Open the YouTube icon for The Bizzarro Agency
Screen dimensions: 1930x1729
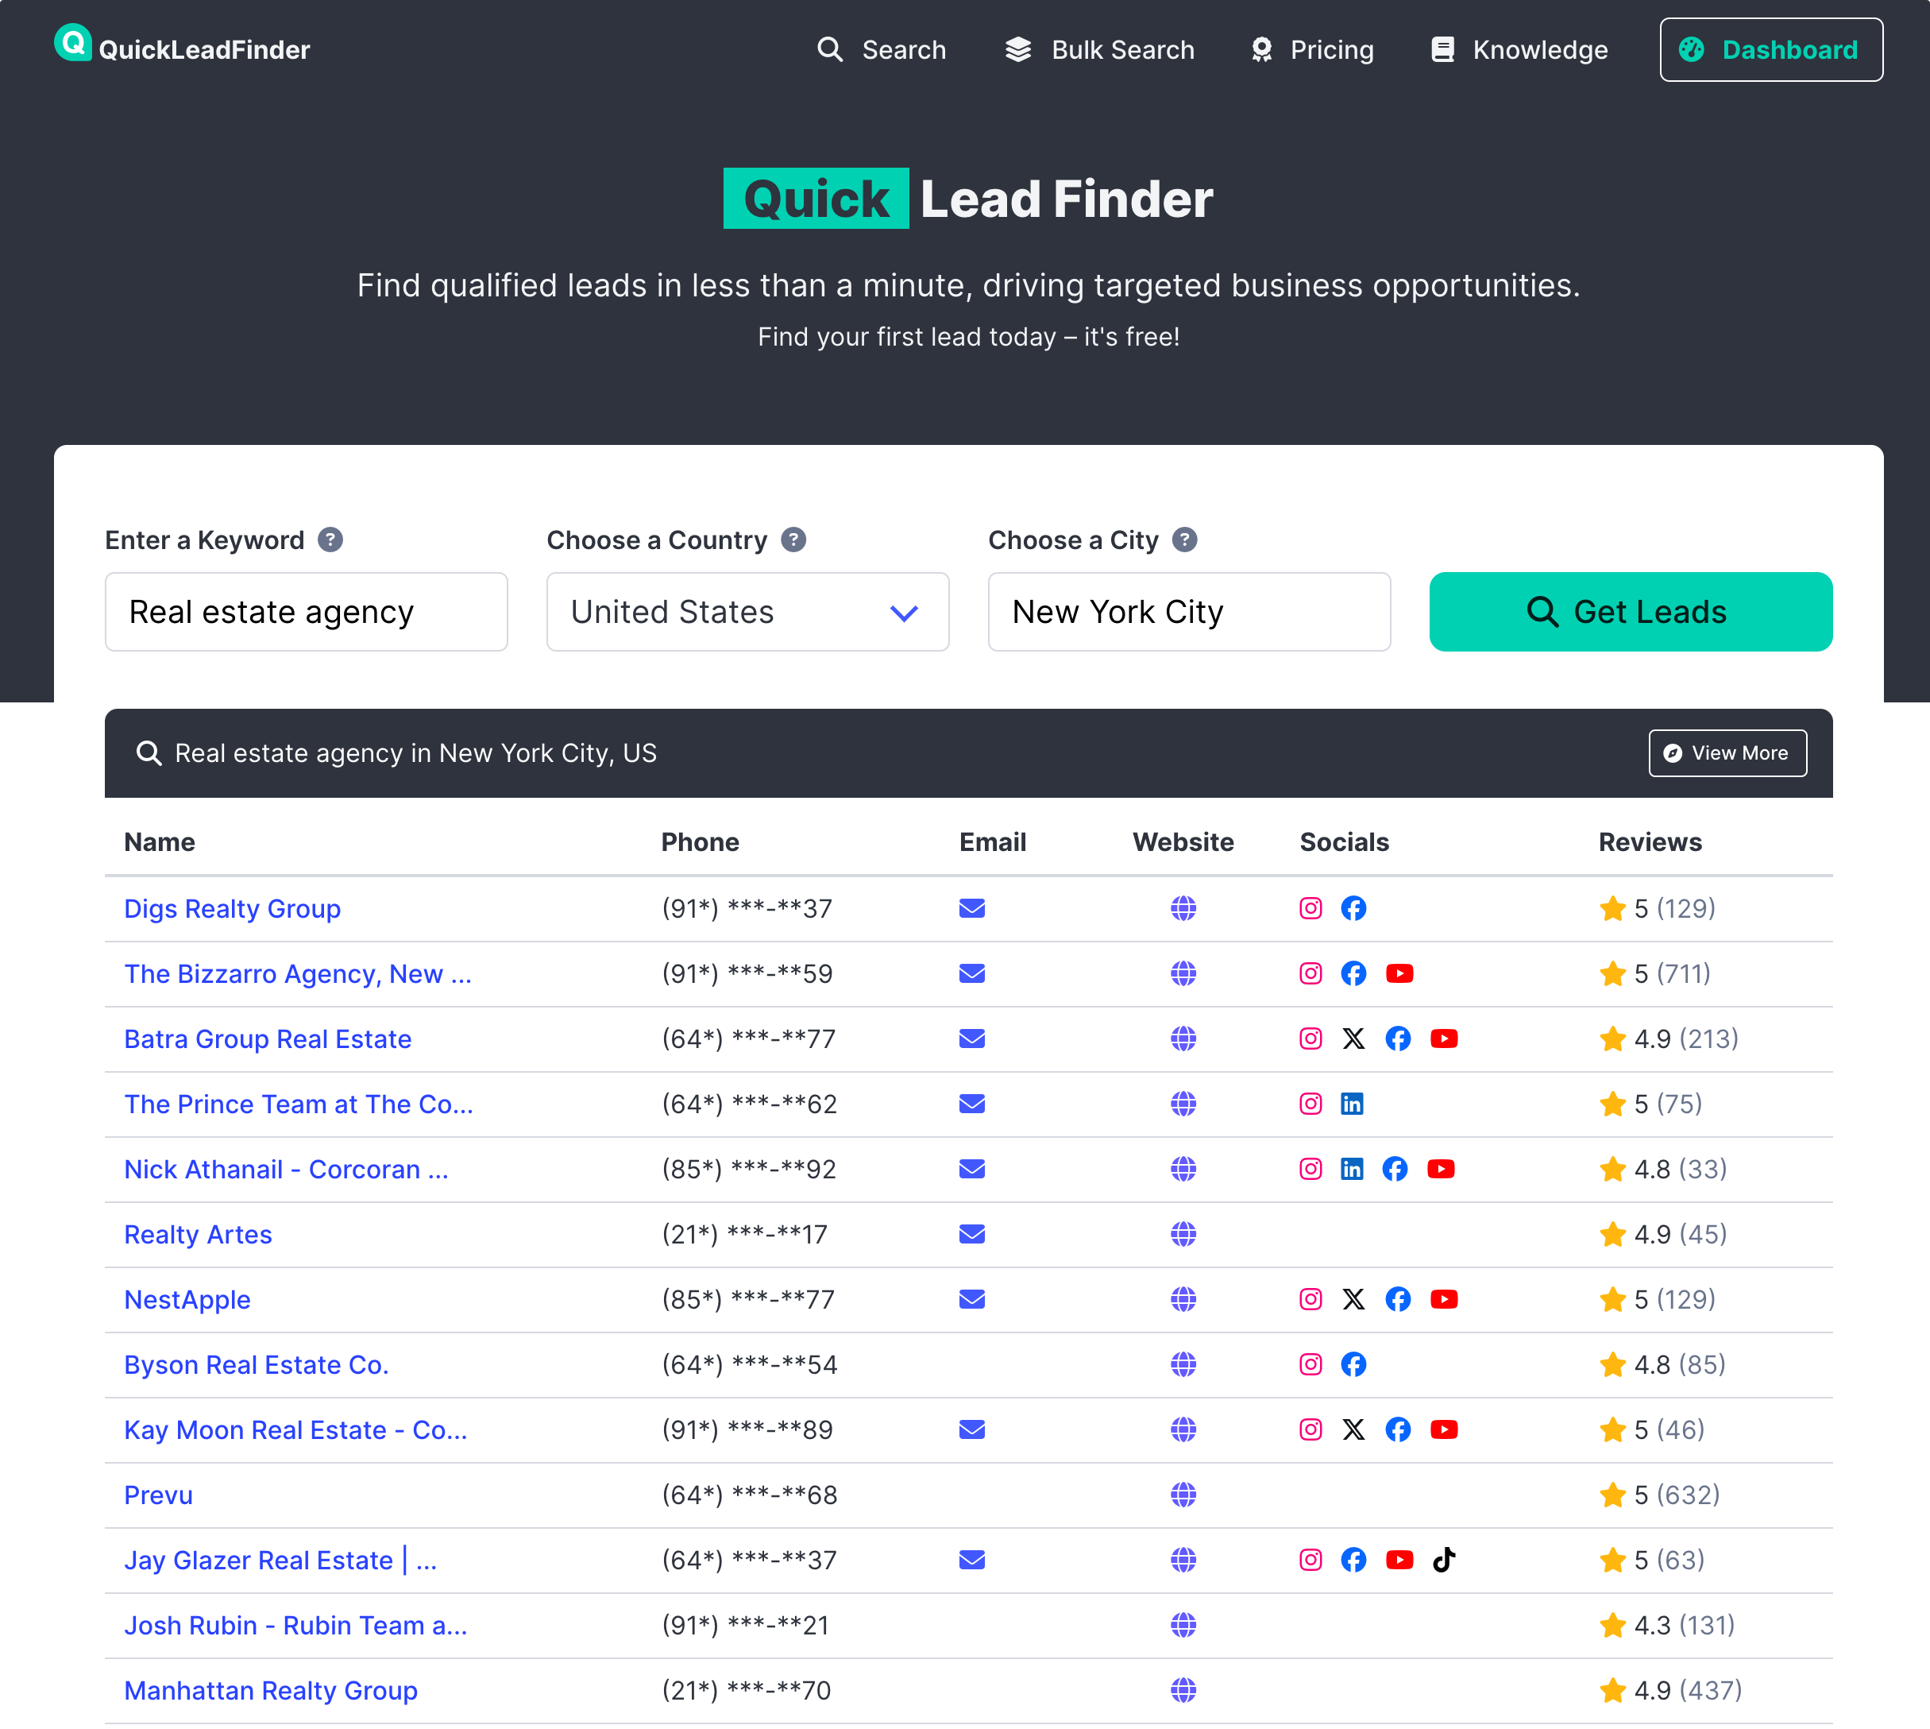click(1399, 973)
